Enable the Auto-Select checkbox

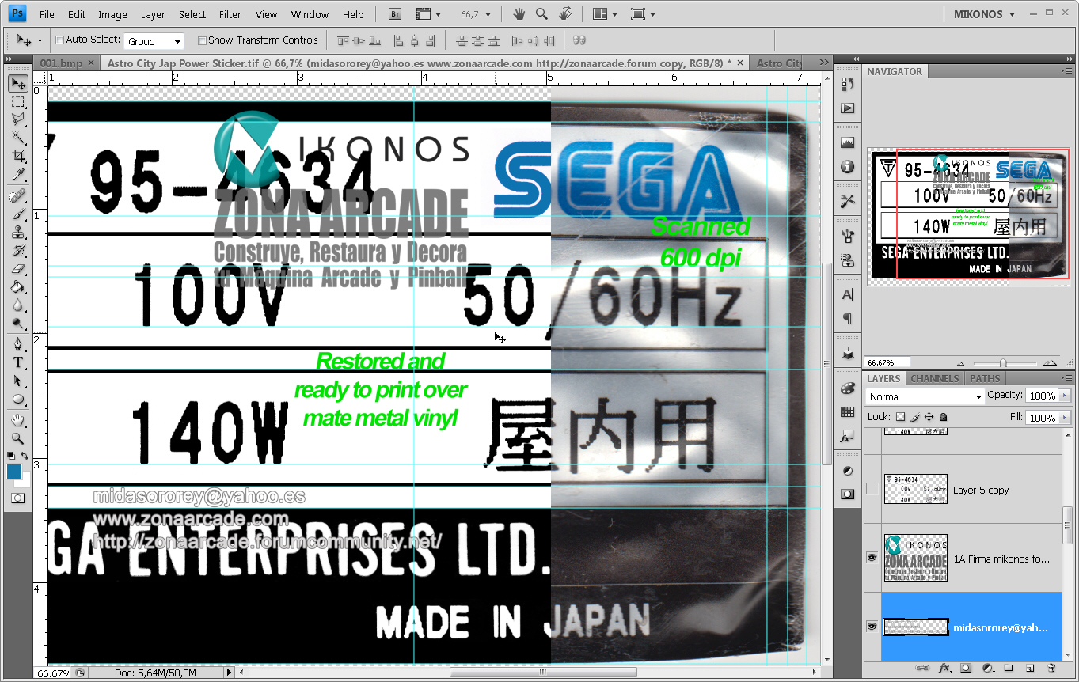point(60,40)
